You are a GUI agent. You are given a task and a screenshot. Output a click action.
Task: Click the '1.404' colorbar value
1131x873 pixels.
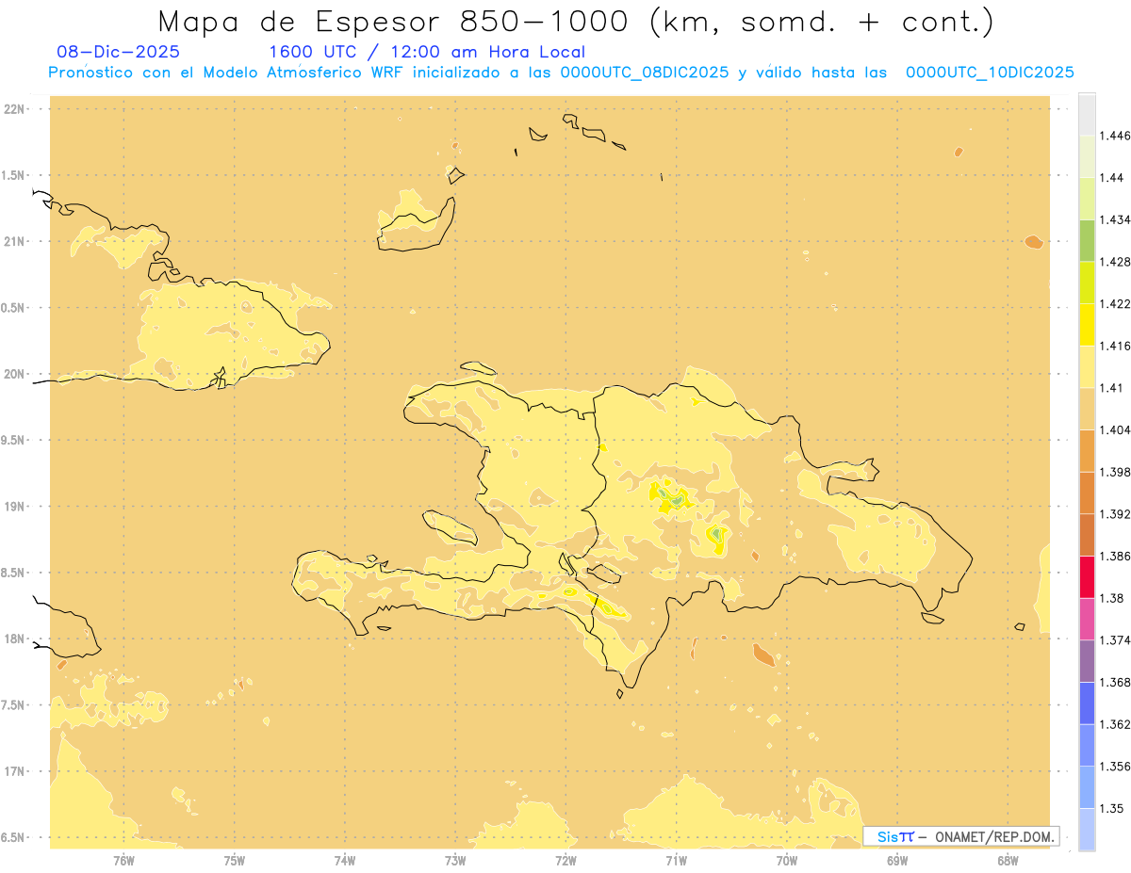[1117, 429]
